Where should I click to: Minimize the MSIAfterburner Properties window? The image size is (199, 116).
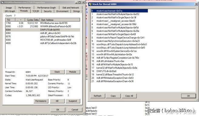point(76,2)
